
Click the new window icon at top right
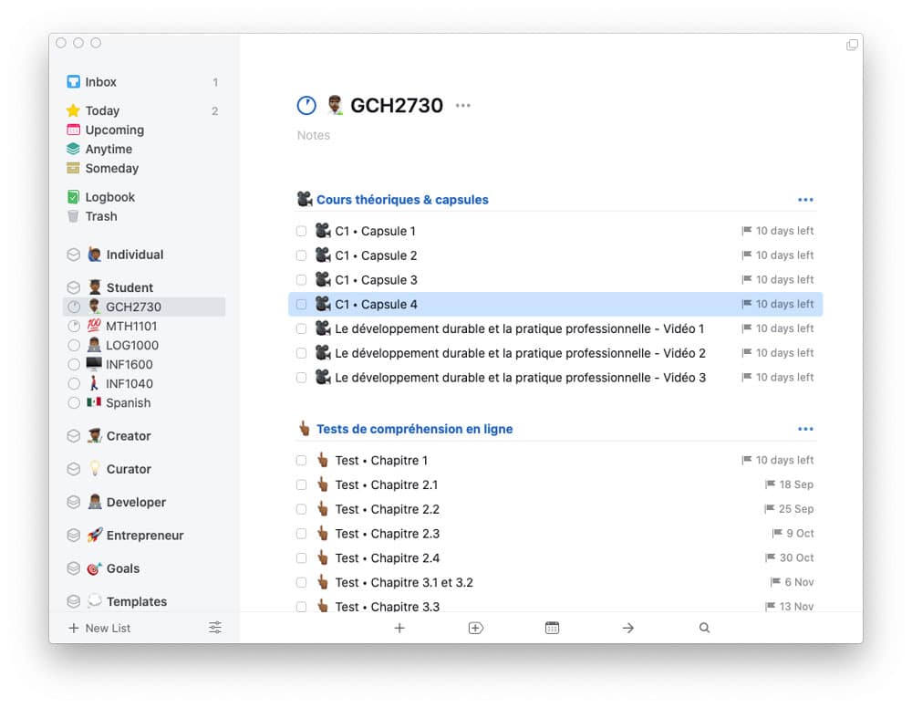tap(852, 45)
